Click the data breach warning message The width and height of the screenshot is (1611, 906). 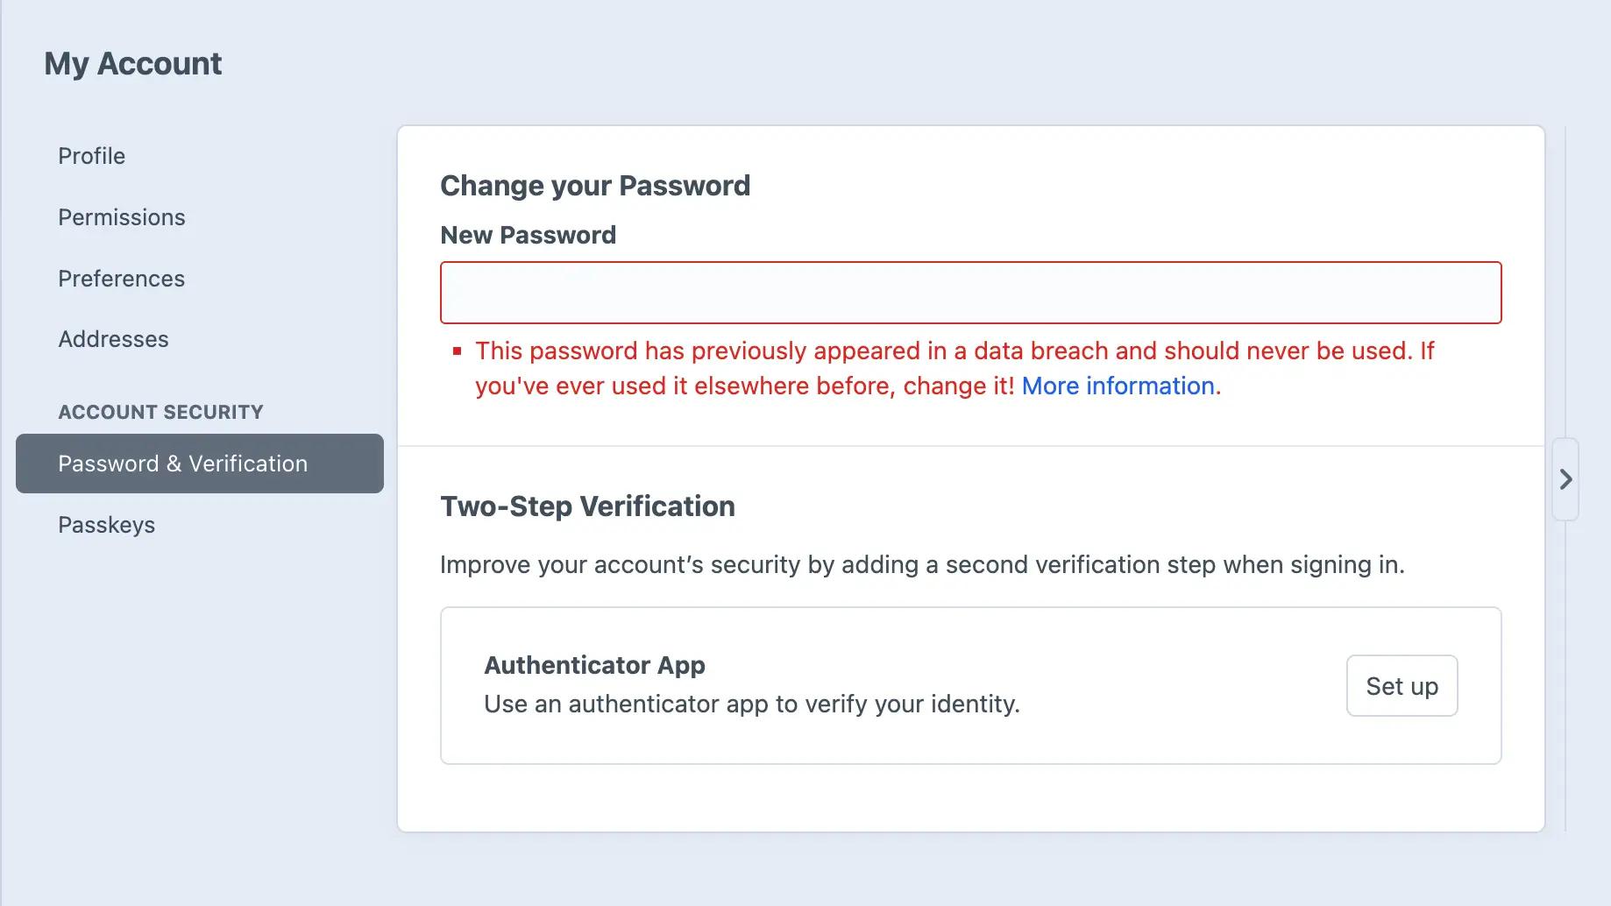tap(876, 368)
